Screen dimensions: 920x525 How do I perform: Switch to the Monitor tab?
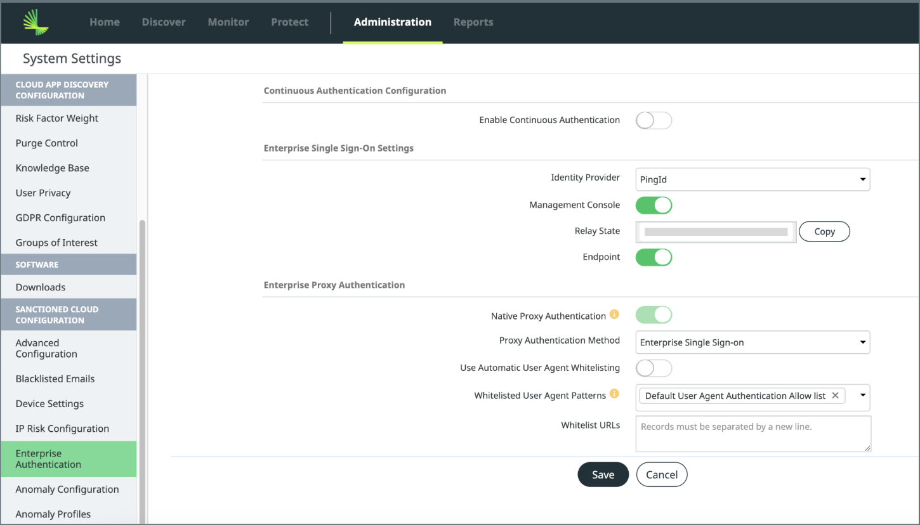pos(228,22)
